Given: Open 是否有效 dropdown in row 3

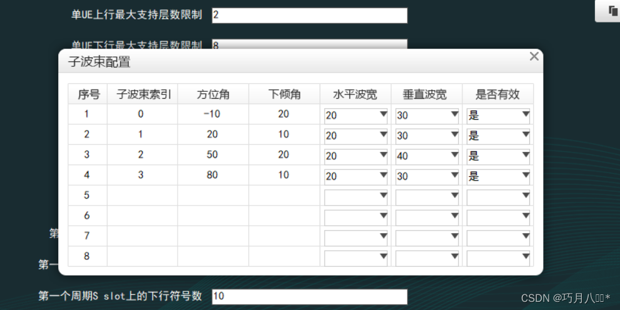Looking at the screenshot, I should pos(498,156).
